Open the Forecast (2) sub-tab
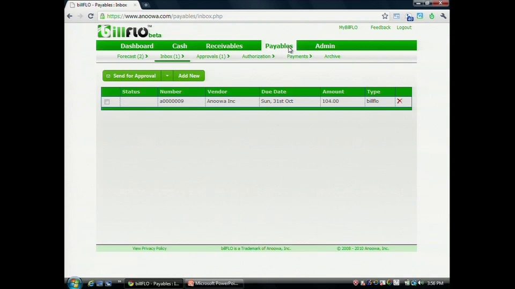 point(130,56)
